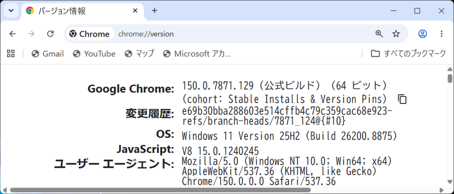Open the YouTube bookmark
454x194 pixels.
click(94, 54)
